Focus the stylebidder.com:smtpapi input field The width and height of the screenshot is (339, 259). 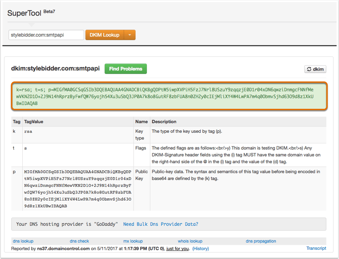click(x=46, y=35)
